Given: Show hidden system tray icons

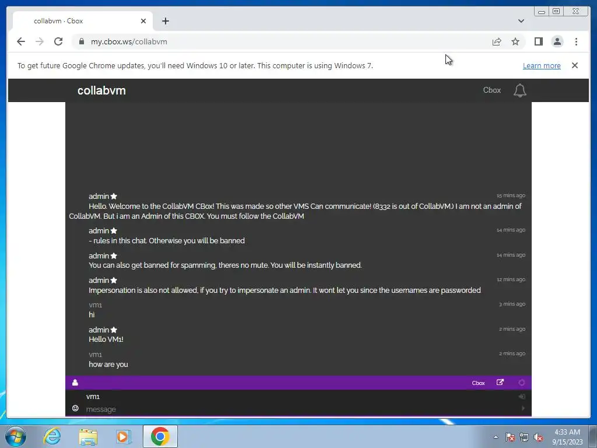Looking at the screenshot, I should pyautogui.click(x=496, y=437).
